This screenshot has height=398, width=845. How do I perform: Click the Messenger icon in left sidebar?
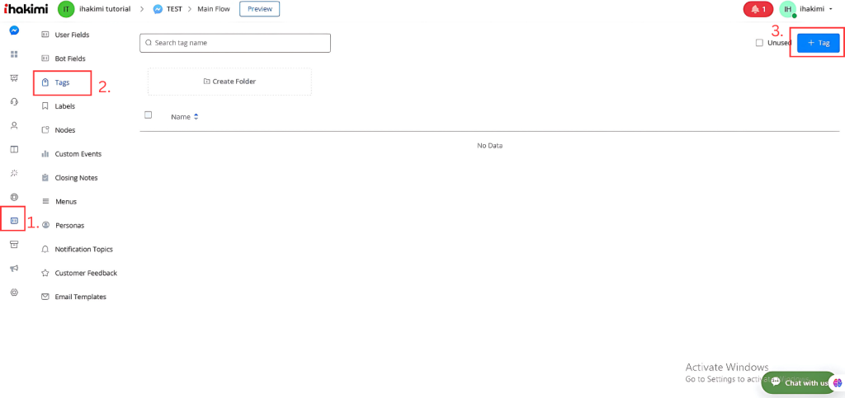pos(14,30)
